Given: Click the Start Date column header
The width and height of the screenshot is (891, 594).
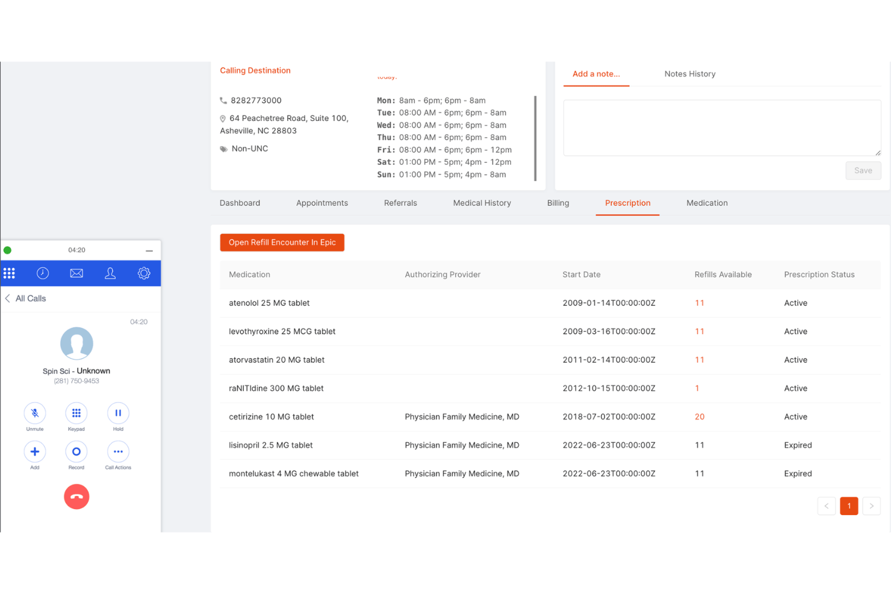Looking at the screenshot, I should point(582,274).
